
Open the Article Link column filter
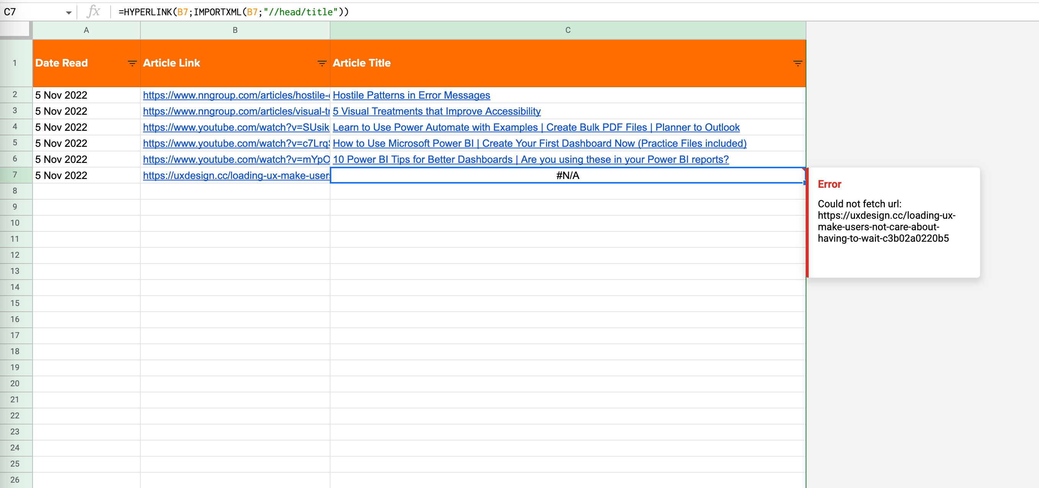321,63
